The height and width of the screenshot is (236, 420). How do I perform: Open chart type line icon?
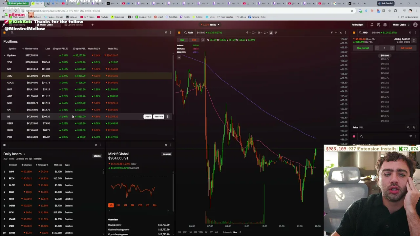point(336,32)
